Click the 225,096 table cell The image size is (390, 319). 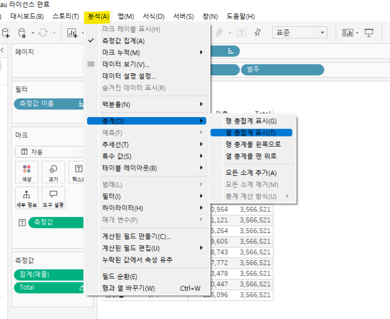(216, 295)
